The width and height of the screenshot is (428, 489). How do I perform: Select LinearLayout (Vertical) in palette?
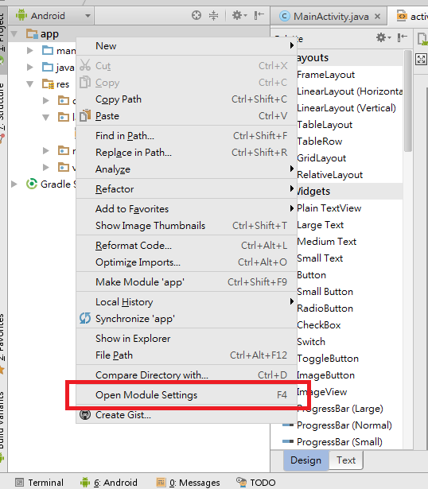[346, 108]
